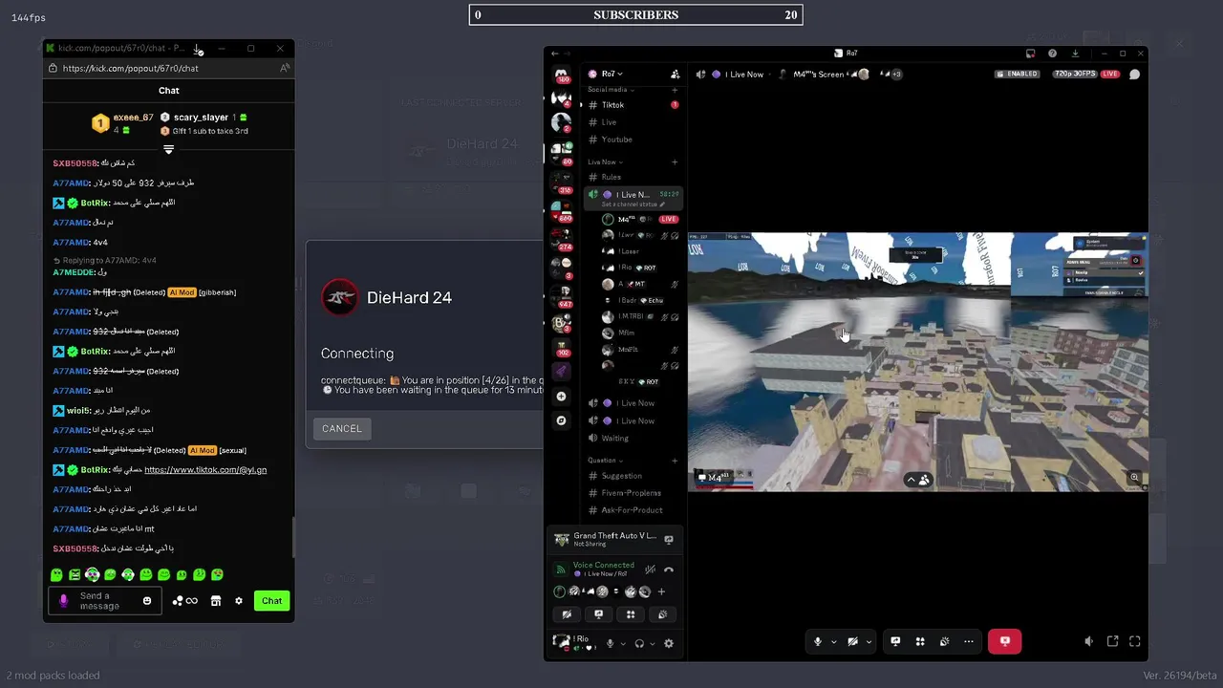The height and width of the screenshot is (688, 1223).
Task: Open soundboard in voice panel
Action: [662, 614]
